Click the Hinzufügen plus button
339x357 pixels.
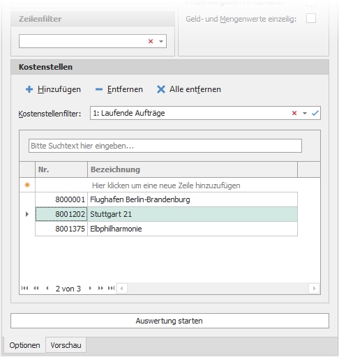pyautogui.click(x=53, y=89)
